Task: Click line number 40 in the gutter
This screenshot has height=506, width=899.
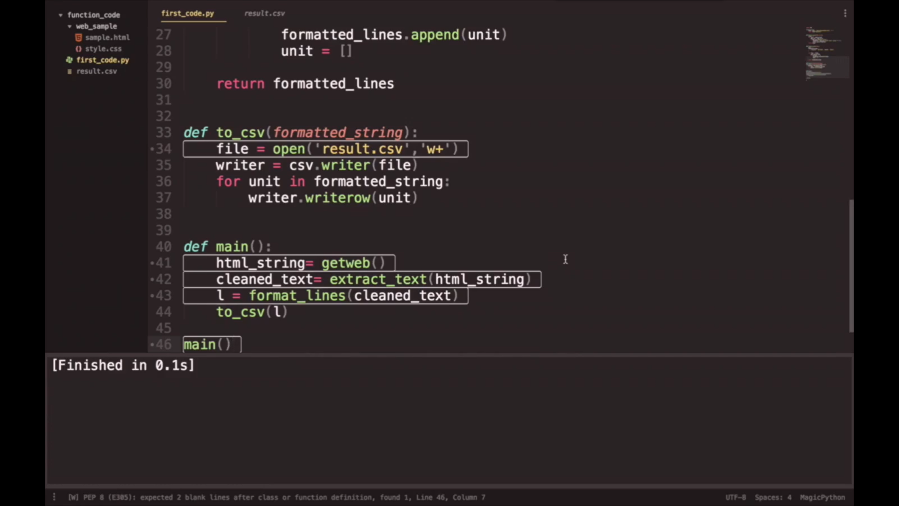Action: coord(163,246)
